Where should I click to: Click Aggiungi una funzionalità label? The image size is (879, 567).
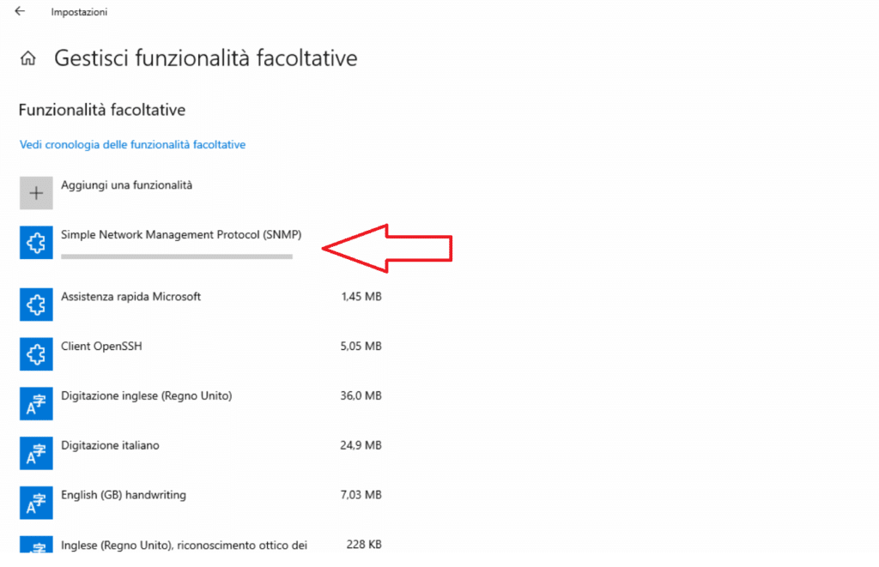pyautogui.click(x=126, y=184)
